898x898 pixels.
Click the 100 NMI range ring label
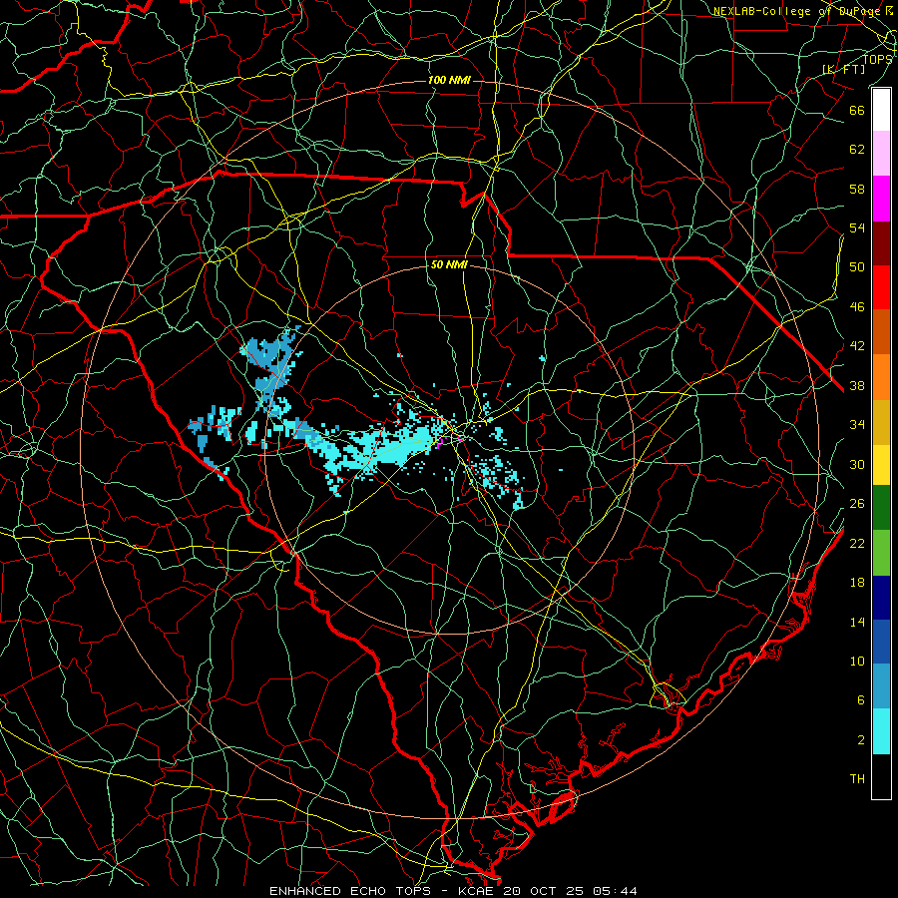click(x=449, y=80)
